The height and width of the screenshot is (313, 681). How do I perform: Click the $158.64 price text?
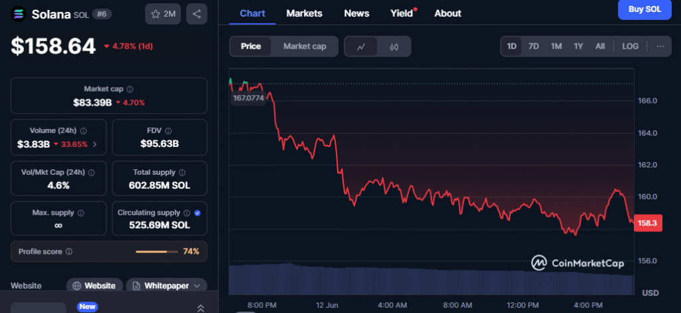pyautogui.click(x=53, y=46)
